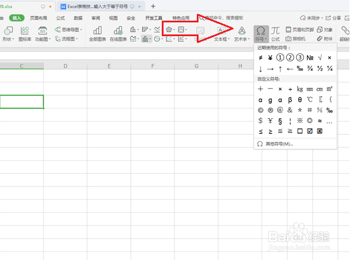Insert the kg unit symbol
The height and width of the screenshot is (260, 350).
pyautogui.click(x=300, y=89)
